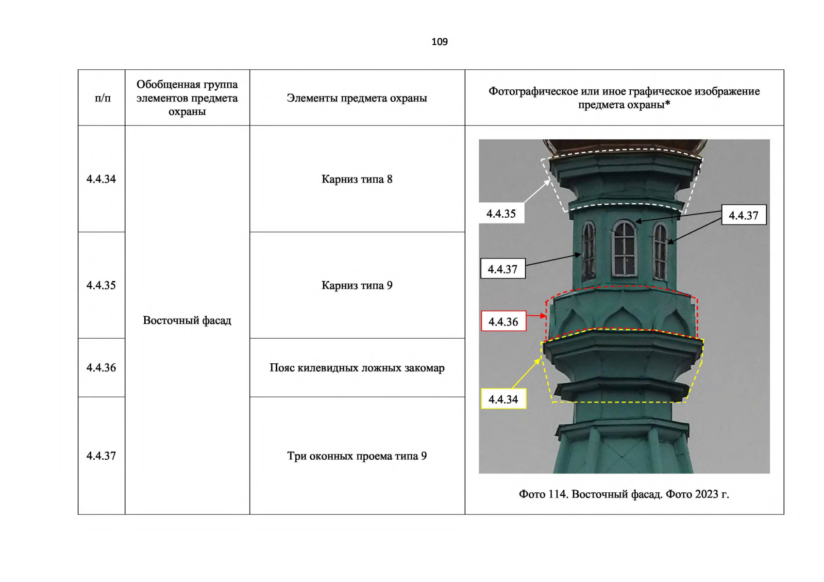Click the central arched window in photo
The width and height of the screenshot is (824, 582).
click(624, 248)
